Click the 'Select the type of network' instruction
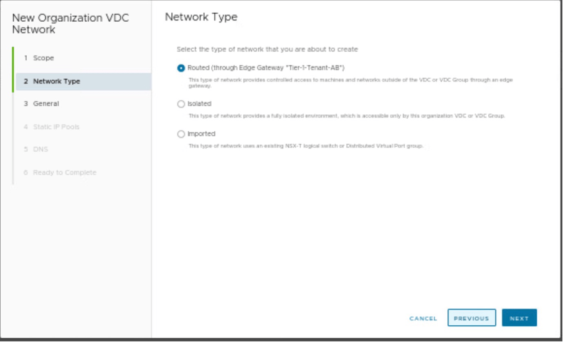 pos(267,49)
